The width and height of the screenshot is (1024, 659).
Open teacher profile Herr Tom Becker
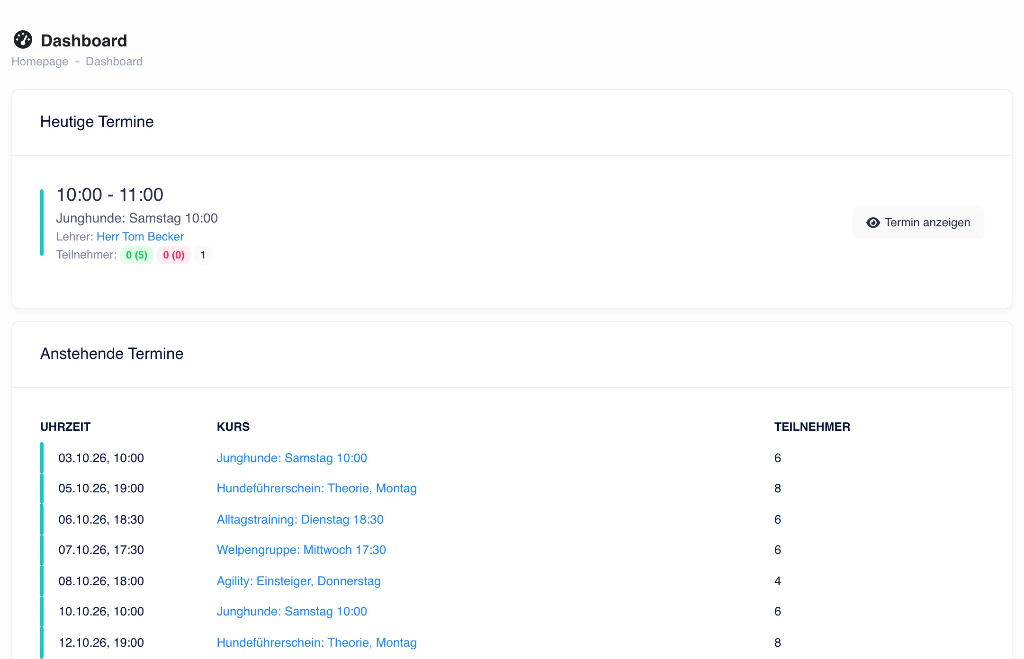[x=140, y=236]
